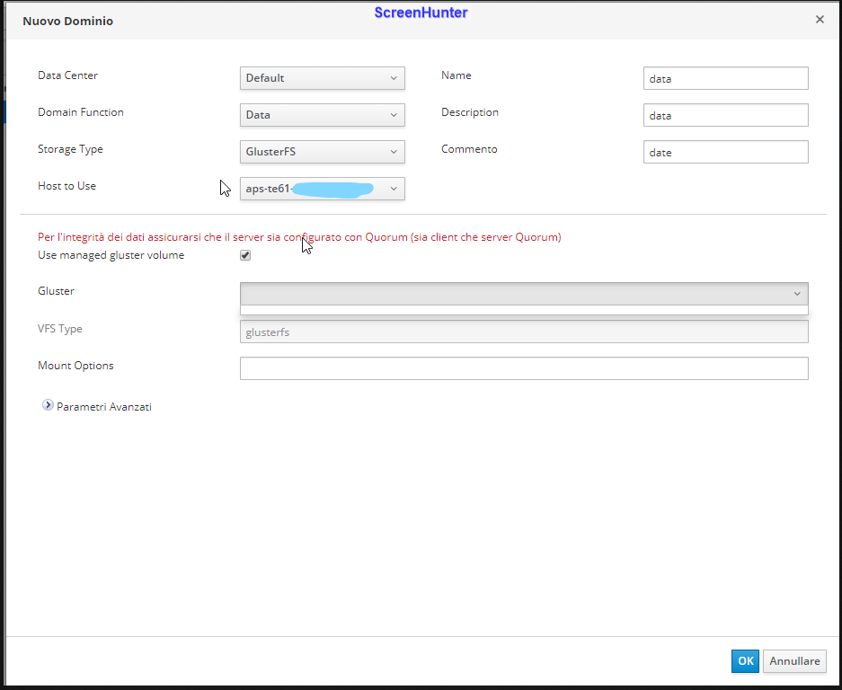This screenshot has width=842, height=690.
Task: Open the Host to Use dropdown
Action: pos(322,189)
